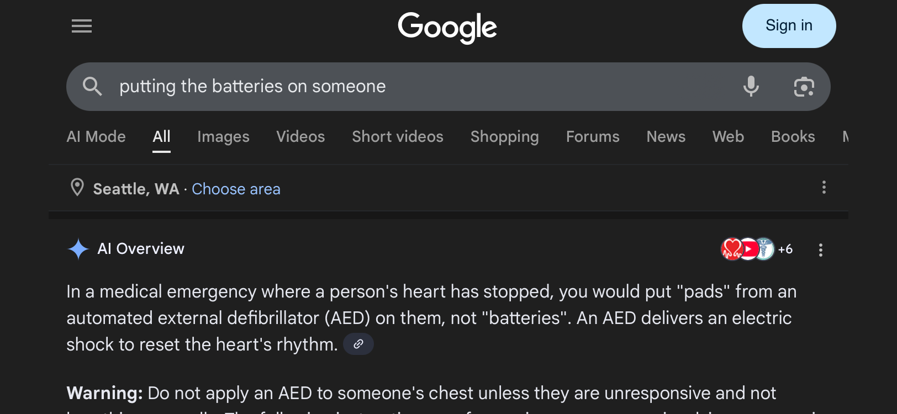Open location options three-dot menu
This screenshot has height=414, width=897.
pyautogui.click(x=824, y=188)
